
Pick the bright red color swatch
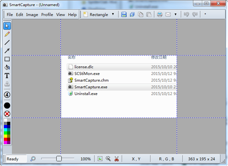click(5, 140)
